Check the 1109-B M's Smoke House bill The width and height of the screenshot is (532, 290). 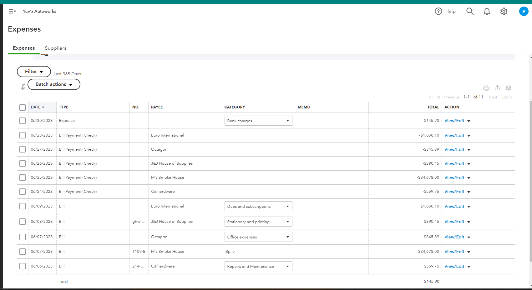pyautogui.click(x=23, y=252)
